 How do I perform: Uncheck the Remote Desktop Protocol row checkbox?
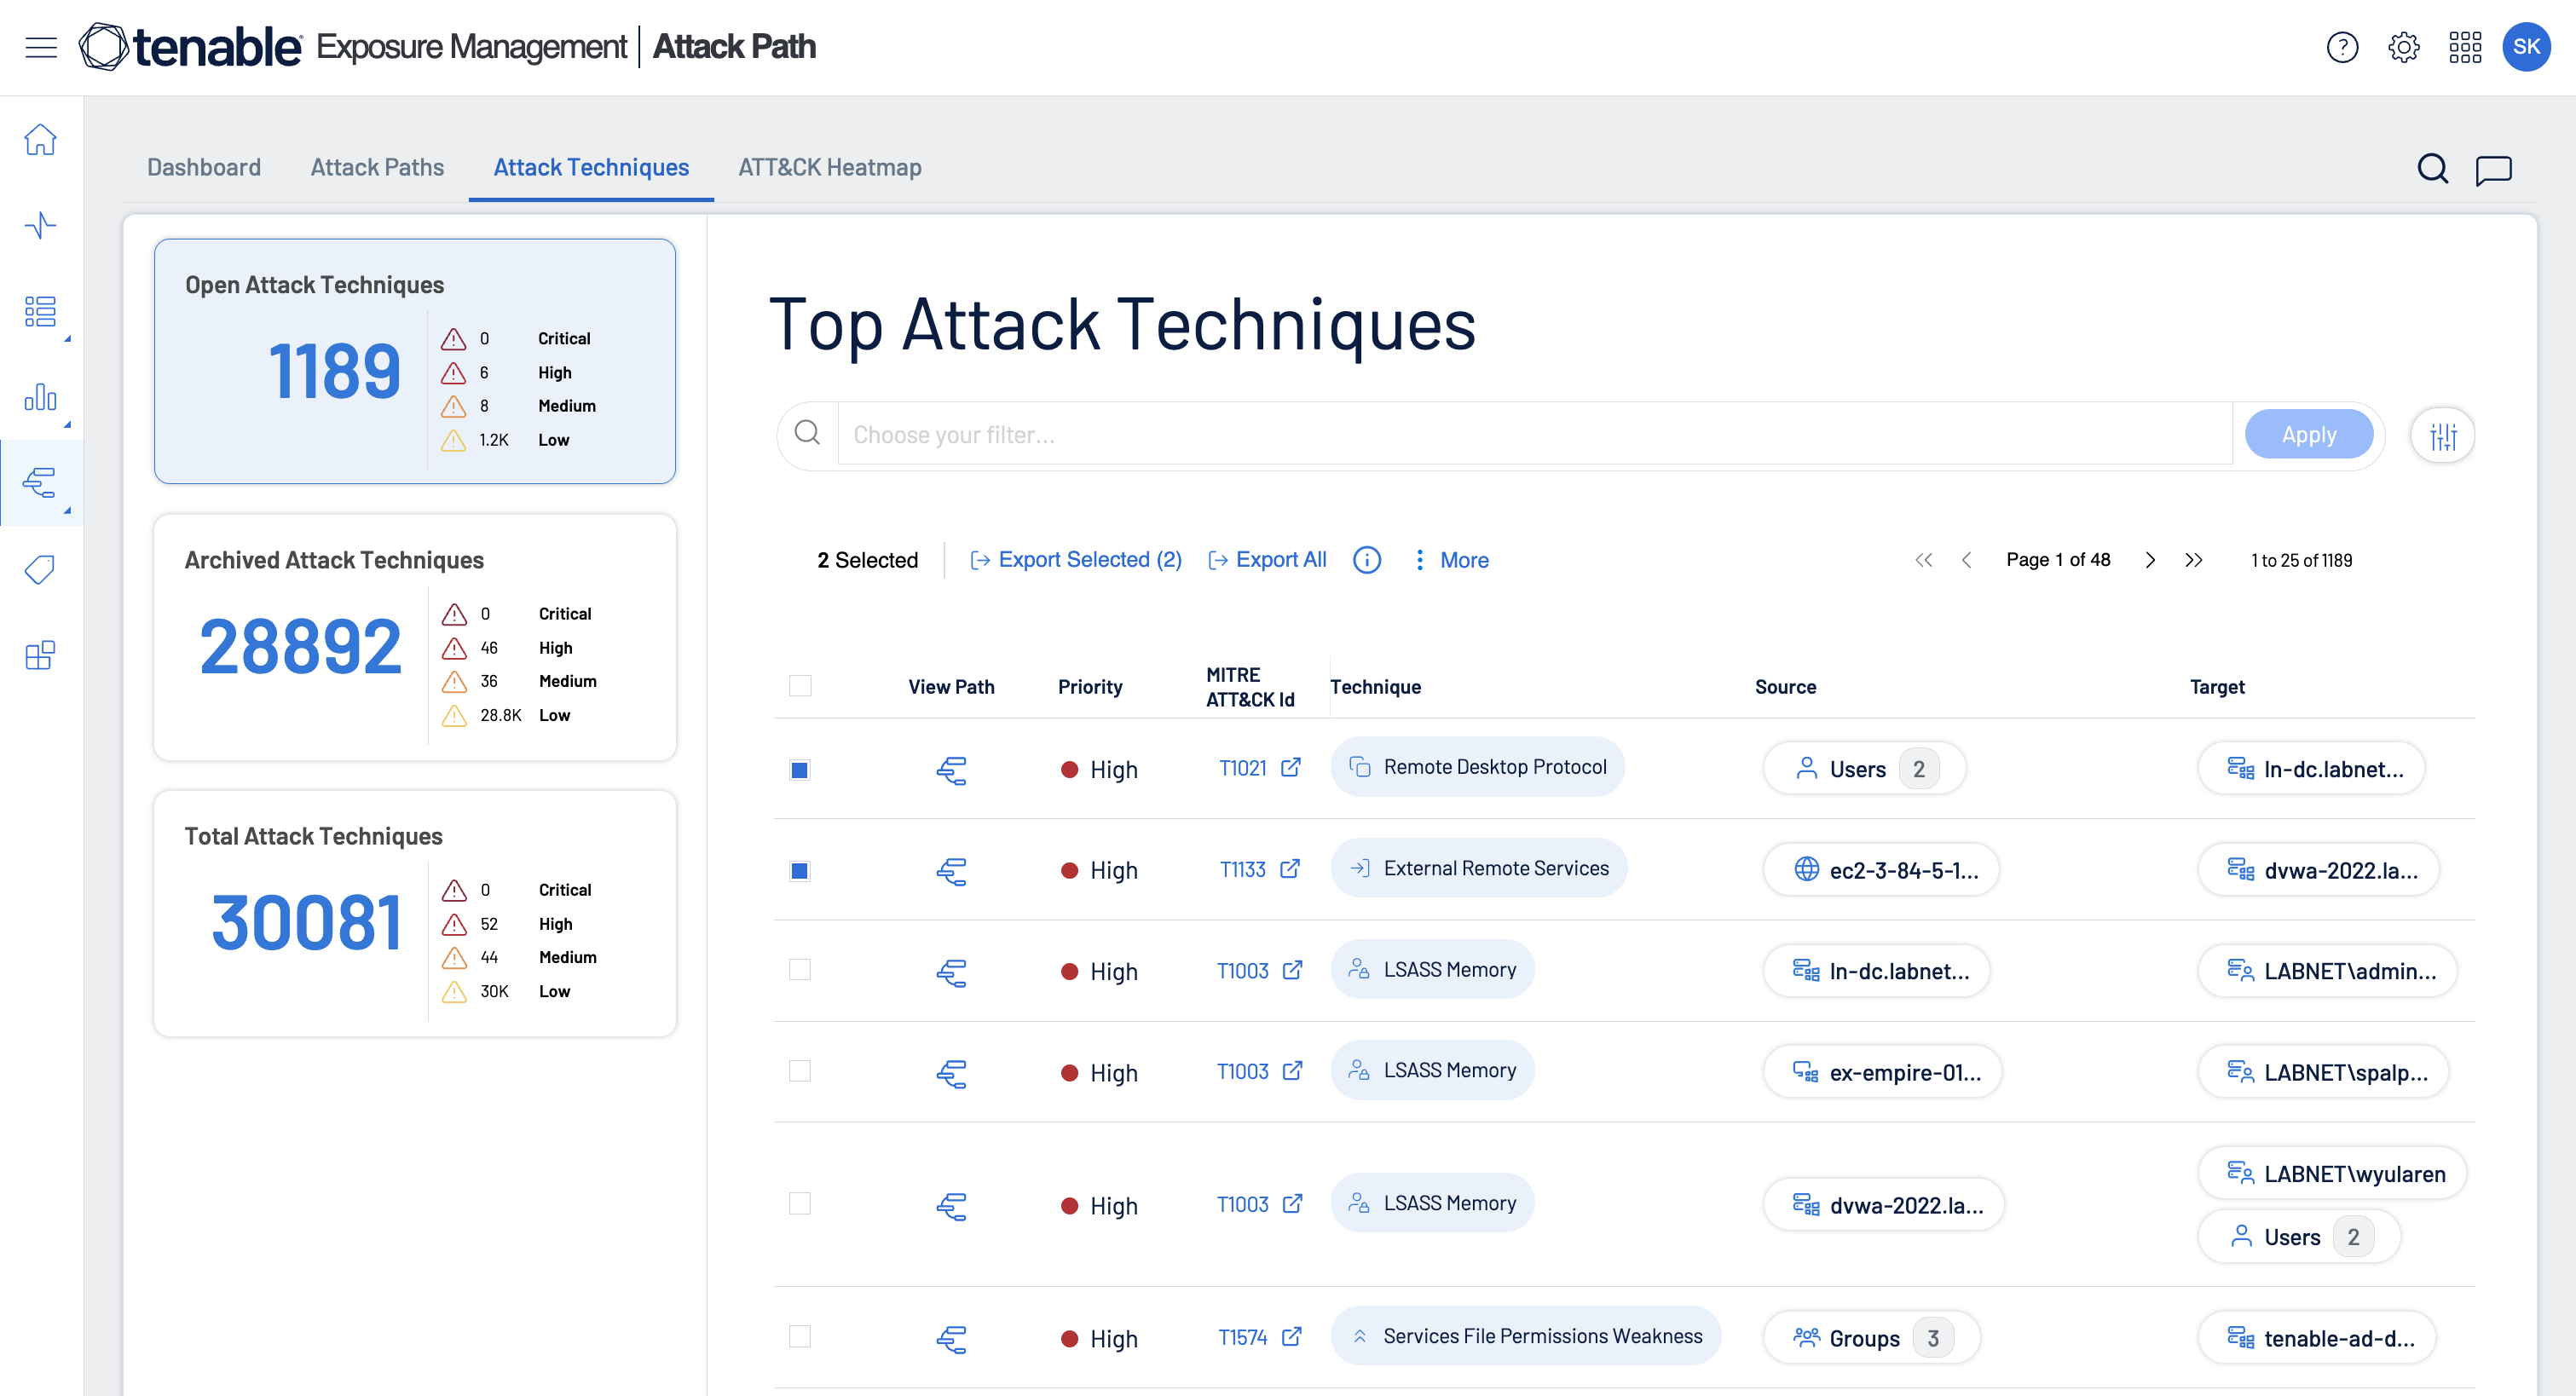799,769
